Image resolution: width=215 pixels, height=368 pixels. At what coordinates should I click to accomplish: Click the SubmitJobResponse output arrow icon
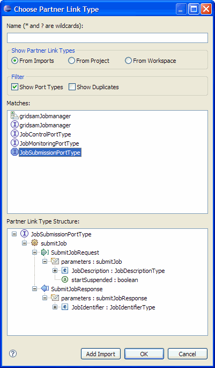coord(45,288)
